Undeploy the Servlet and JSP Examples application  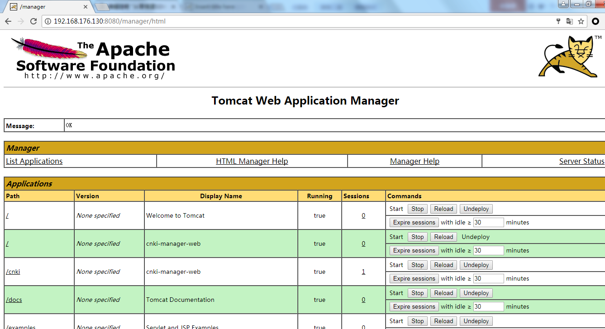click(476, 321)
